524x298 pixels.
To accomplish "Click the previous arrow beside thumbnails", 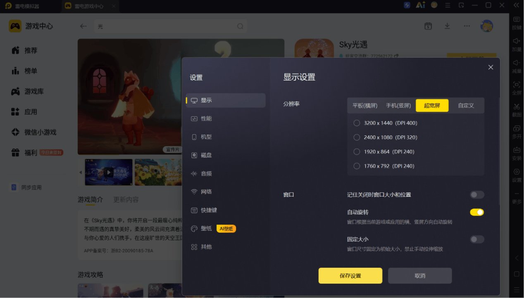I will pyautogui.click(x=81, y=172).
